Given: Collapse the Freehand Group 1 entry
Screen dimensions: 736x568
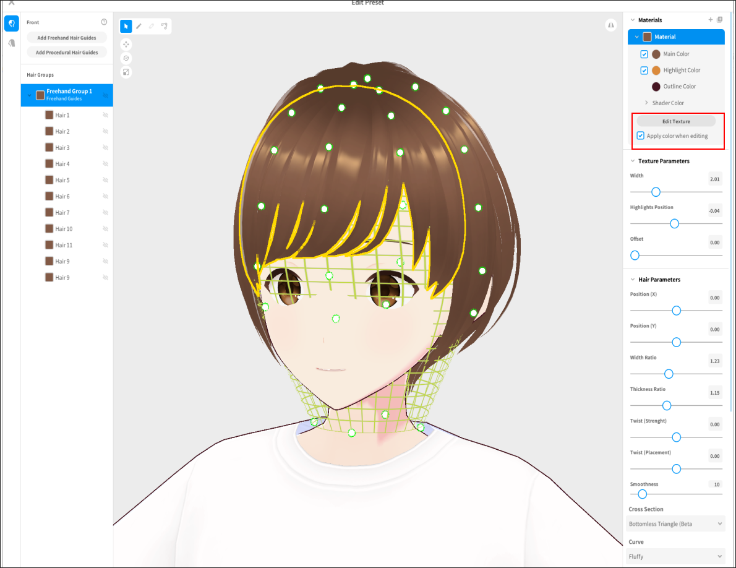Looking at the screenshot, I should pyautogui.click(x=28, y=95).
